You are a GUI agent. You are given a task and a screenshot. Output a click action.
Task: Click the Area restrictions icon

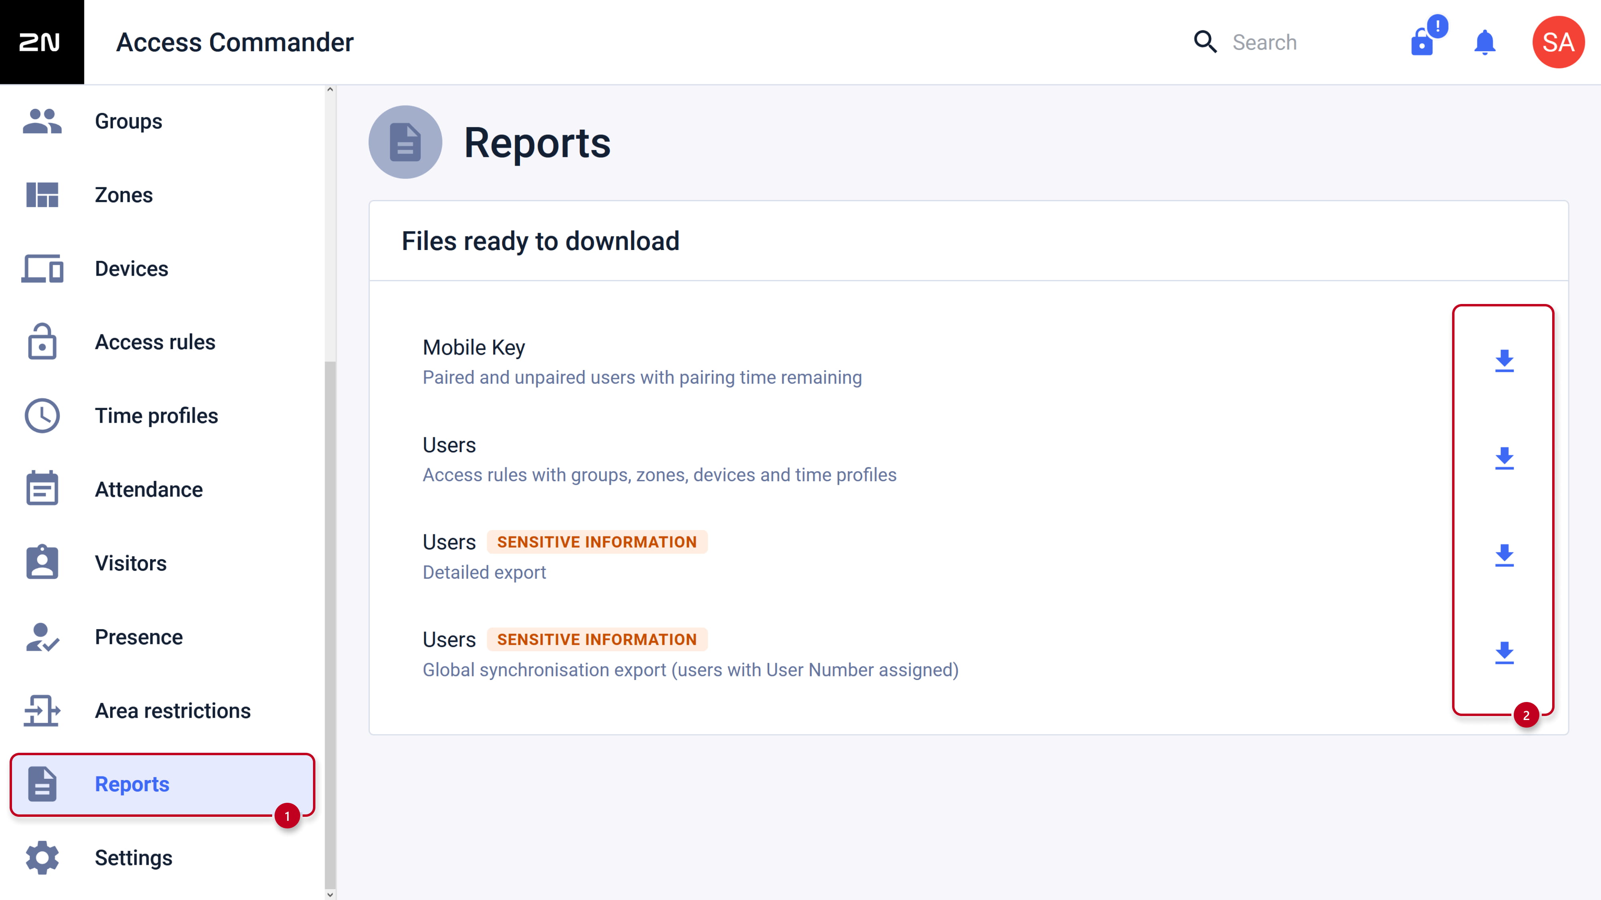[42, 710]
